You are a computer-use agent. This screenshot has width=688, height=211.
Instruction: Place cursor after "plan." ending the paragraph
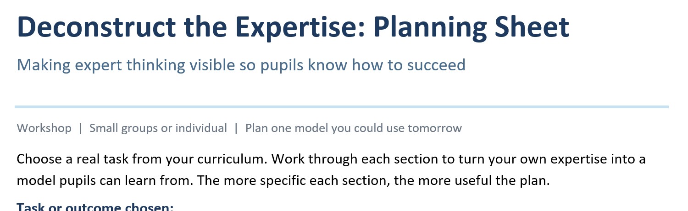(x=549, y=181)
